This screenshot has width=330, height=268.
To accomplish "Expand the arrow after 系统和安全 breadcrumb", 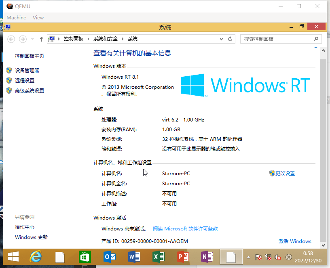I will [x=123, y=39].
